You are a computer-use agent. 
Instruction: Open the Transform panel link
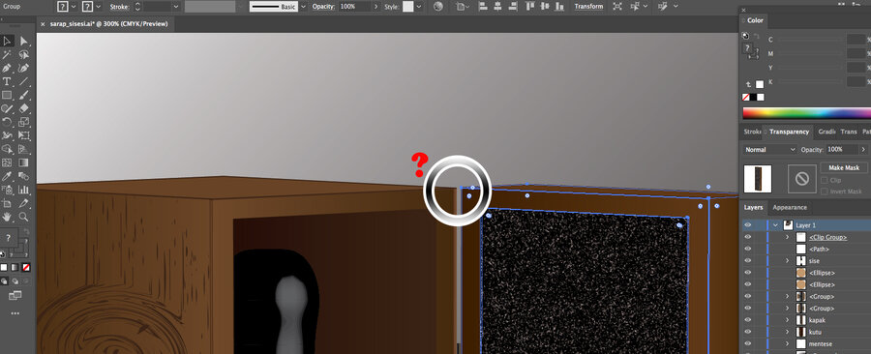click(x=588, y=7)
